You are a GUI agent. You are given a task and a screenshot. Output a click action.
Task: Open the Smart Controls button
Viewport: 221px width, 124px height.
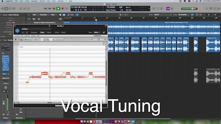point(21,8)
